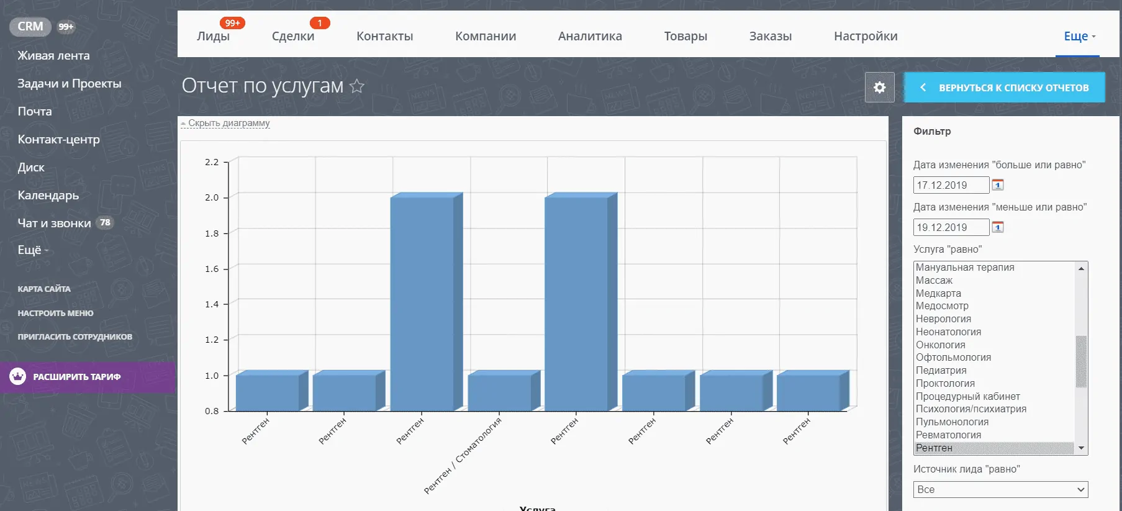Switch to the Сделки tab
This screenshot has width=1122, height=511.
(x=292, y=36)
